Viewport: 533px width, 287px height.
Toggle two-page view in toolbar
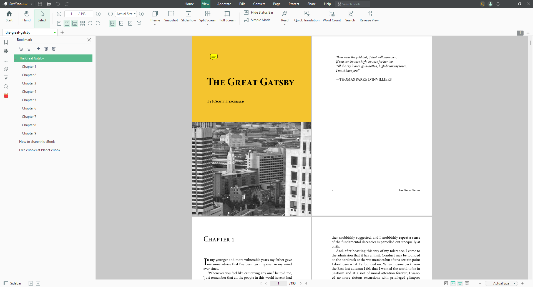[67, 23]
